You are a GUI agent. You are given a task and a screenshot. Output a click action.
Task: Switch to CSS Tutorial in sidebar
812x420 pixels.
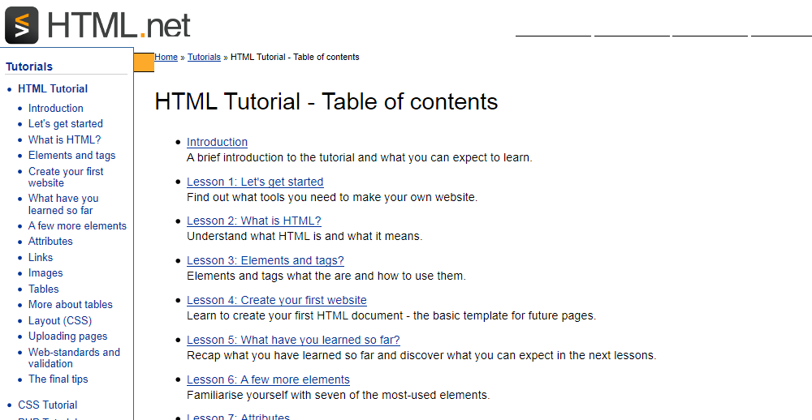48,405
